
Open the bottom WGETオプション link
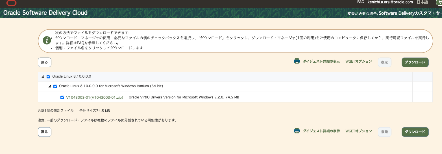pos(359,131)
